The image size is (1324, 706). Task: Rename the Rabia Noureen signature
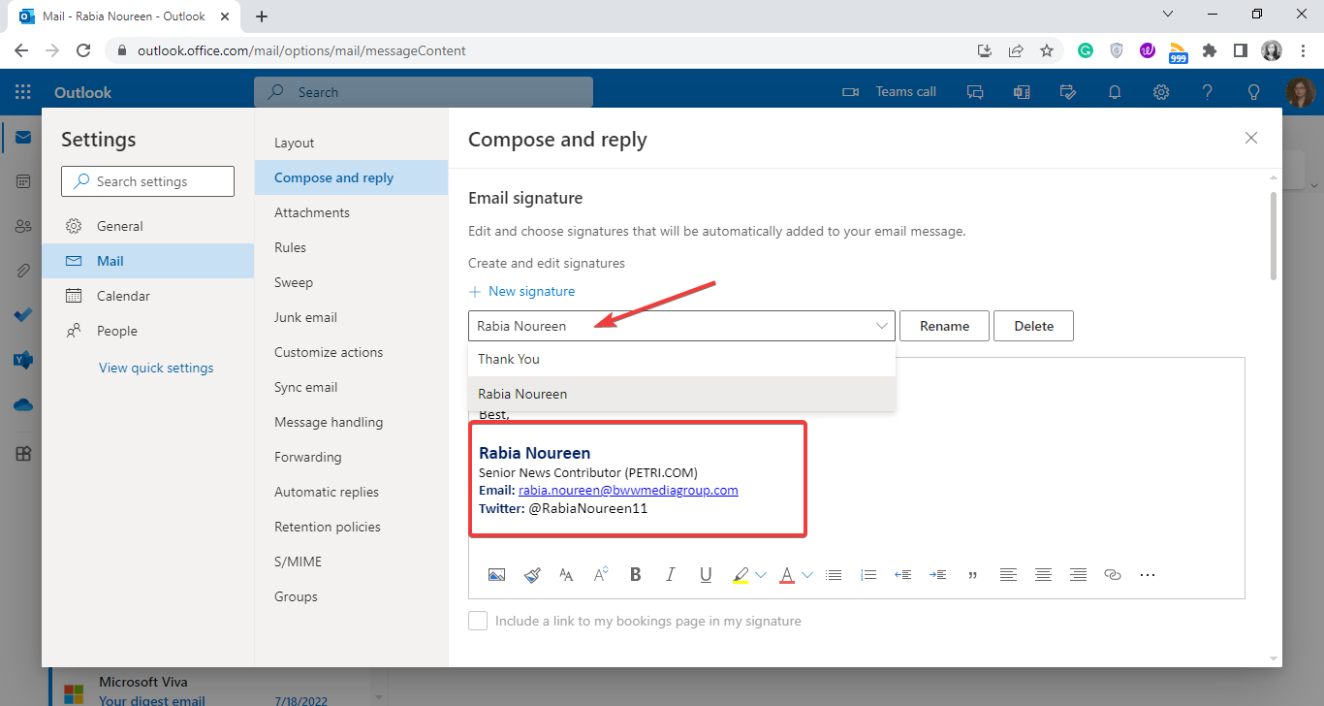coord(943,326)
